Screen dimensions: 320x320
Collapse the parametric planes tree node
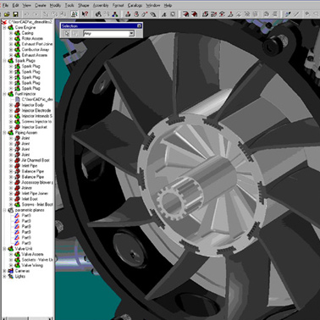[x=4, y=210]
